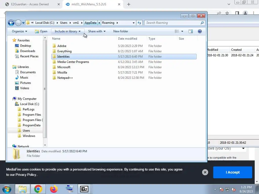The height and width of the screenshot is (194, 259).
Task: Open the address bar history dropdown
Action: pyautogui.click(x=134, y=23)
